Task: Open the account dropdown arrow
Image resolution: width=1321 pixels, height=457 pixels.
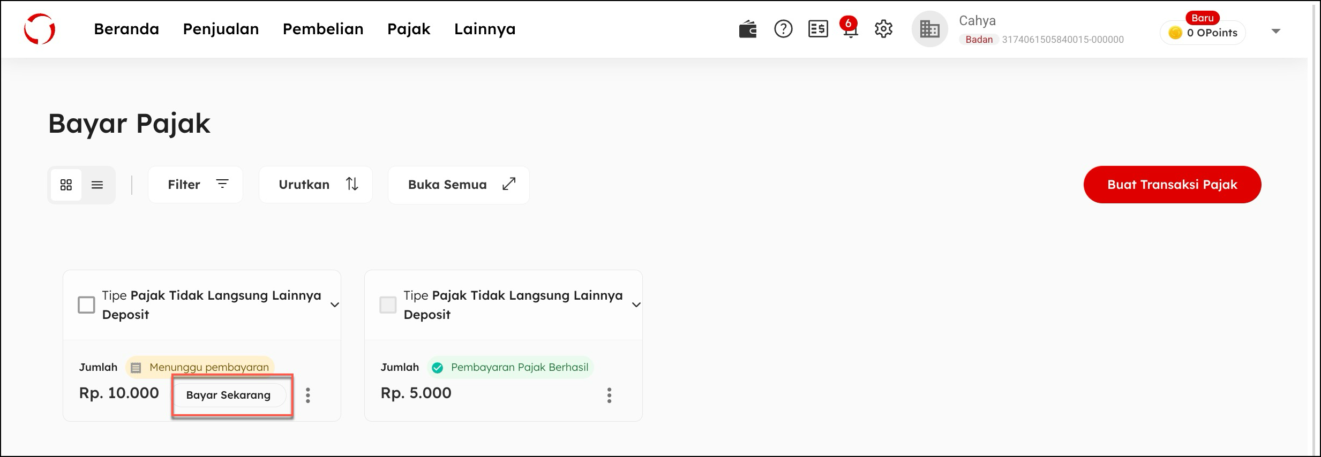Action: [x=1276, y=31]
